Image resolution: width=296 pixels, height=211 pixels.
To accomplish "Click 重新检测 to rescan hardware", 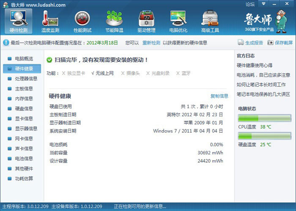I will point(151,43).
